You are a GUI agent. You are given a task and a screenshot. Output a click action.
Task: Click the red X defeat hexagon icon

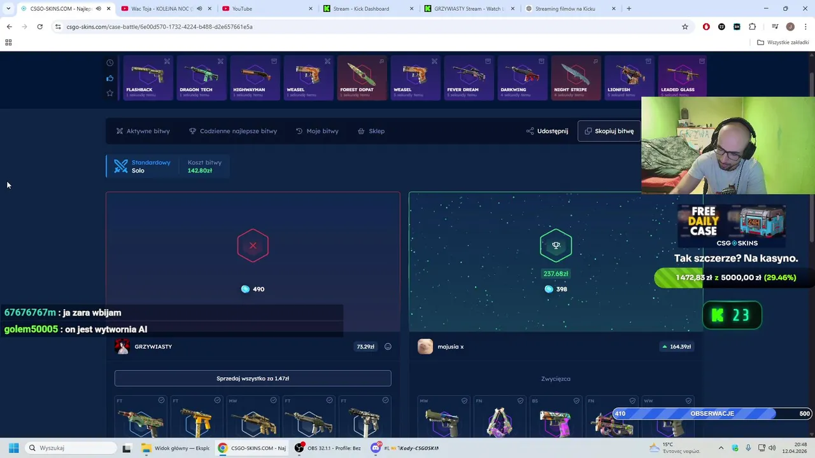[253, 246]
